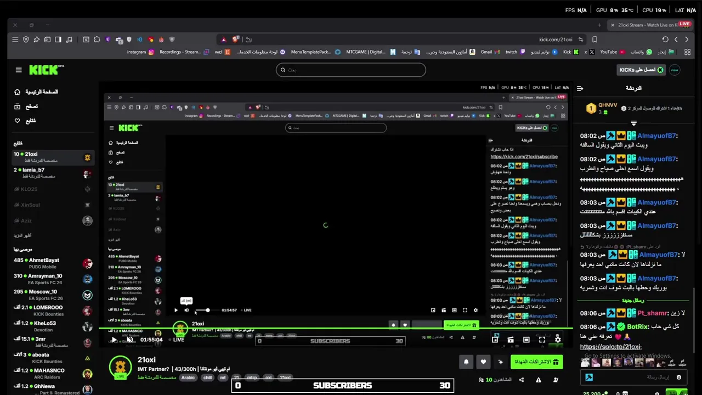Open the bookmarks grid icon at bar end
This screenshot has width=702, height=395.
coord(688,52)
